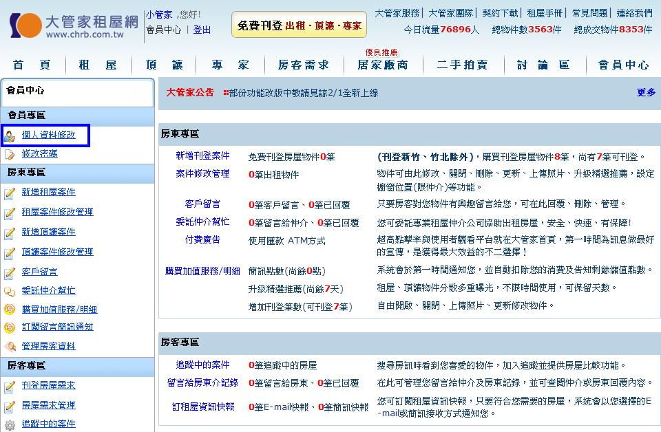This screenshot has height=432, width=661.
Task: Open 會員中心 in the main navigation bar
Action: [x=624, y=65]
